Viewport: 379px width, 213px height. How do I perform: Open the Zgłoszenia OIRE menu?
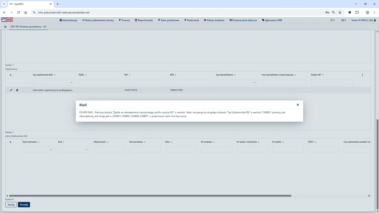point(272,20)
